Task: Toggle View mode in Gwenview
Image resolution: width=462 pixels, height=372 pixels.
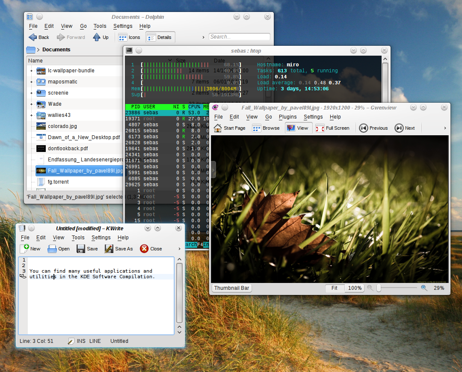Action: (x=298, y=128)
